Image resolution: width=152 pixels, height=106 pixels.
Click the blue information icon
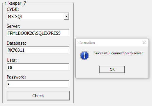[84, 55]
